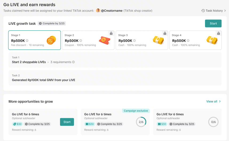The image size is (229, 141).
Task: Click the LIVE growth task Complete by 3/25 badge
Action: tap(52, 23)
